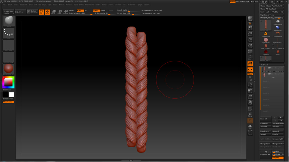289x162 pixels.
Task: Open the Render menu
Action: (x=98, y=5)
